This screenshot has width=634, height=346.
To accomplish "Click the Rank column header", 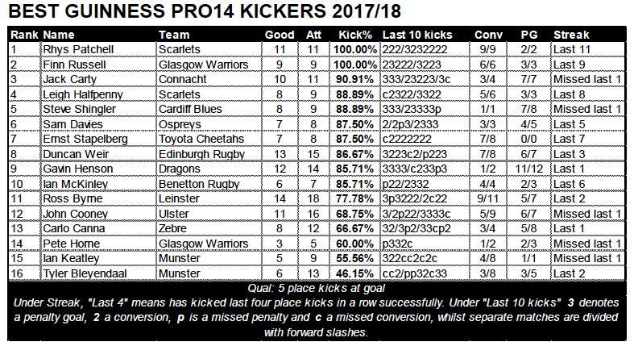I will [24, 35].
